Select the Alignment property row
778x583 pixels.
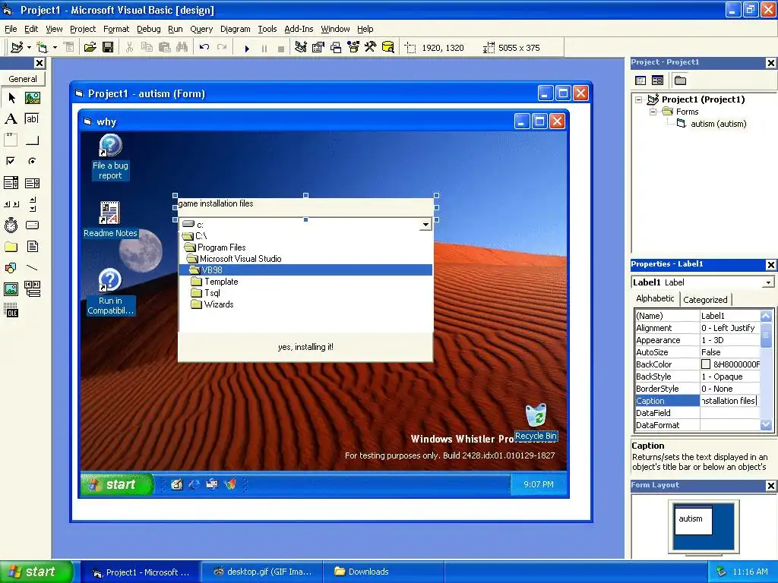pos(697,328)
